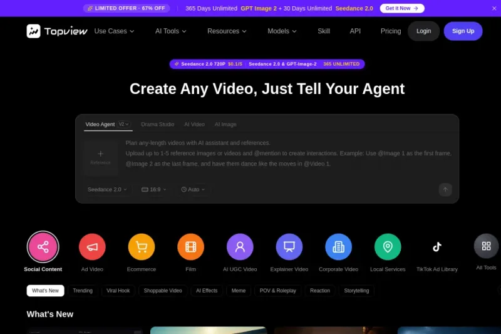The image size is (501, 334).
Task: Open the Local Services pin icon
Action: pyautogui.click(x=388, y=247)
